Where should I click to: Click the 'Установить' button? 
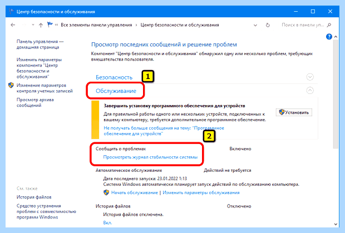pos(294,112)
